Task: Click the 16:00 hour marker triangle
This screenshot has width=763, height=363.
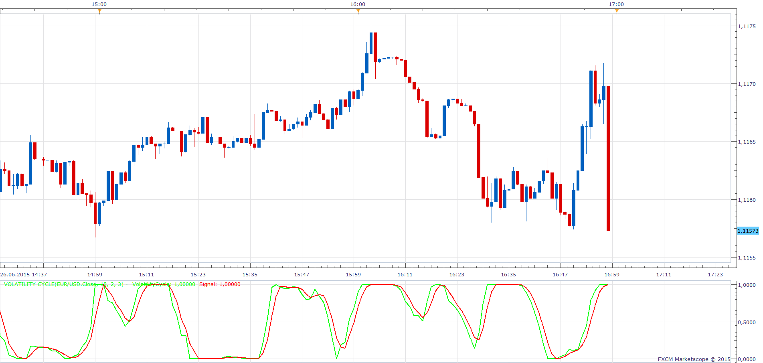Action: tap(358, 11)
